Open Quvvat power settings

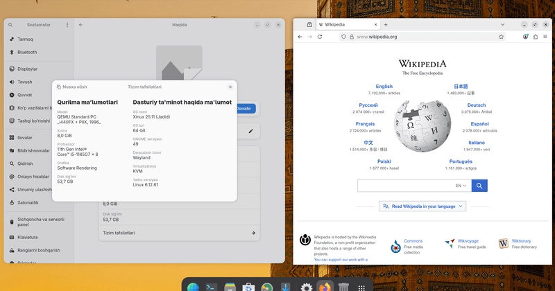[39, 95]
